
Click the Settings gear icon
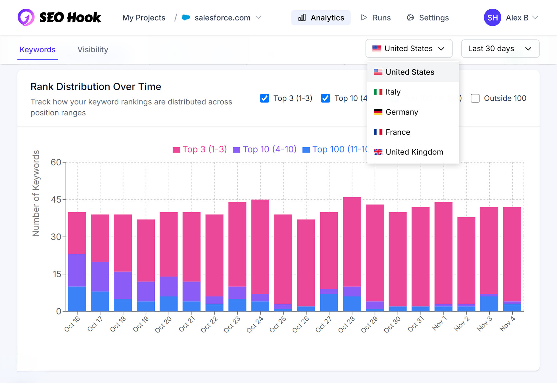[x=410, y=18]
